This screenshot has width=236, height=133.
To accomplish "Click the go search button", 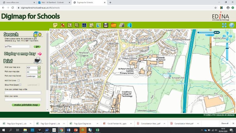I will 37,46.
